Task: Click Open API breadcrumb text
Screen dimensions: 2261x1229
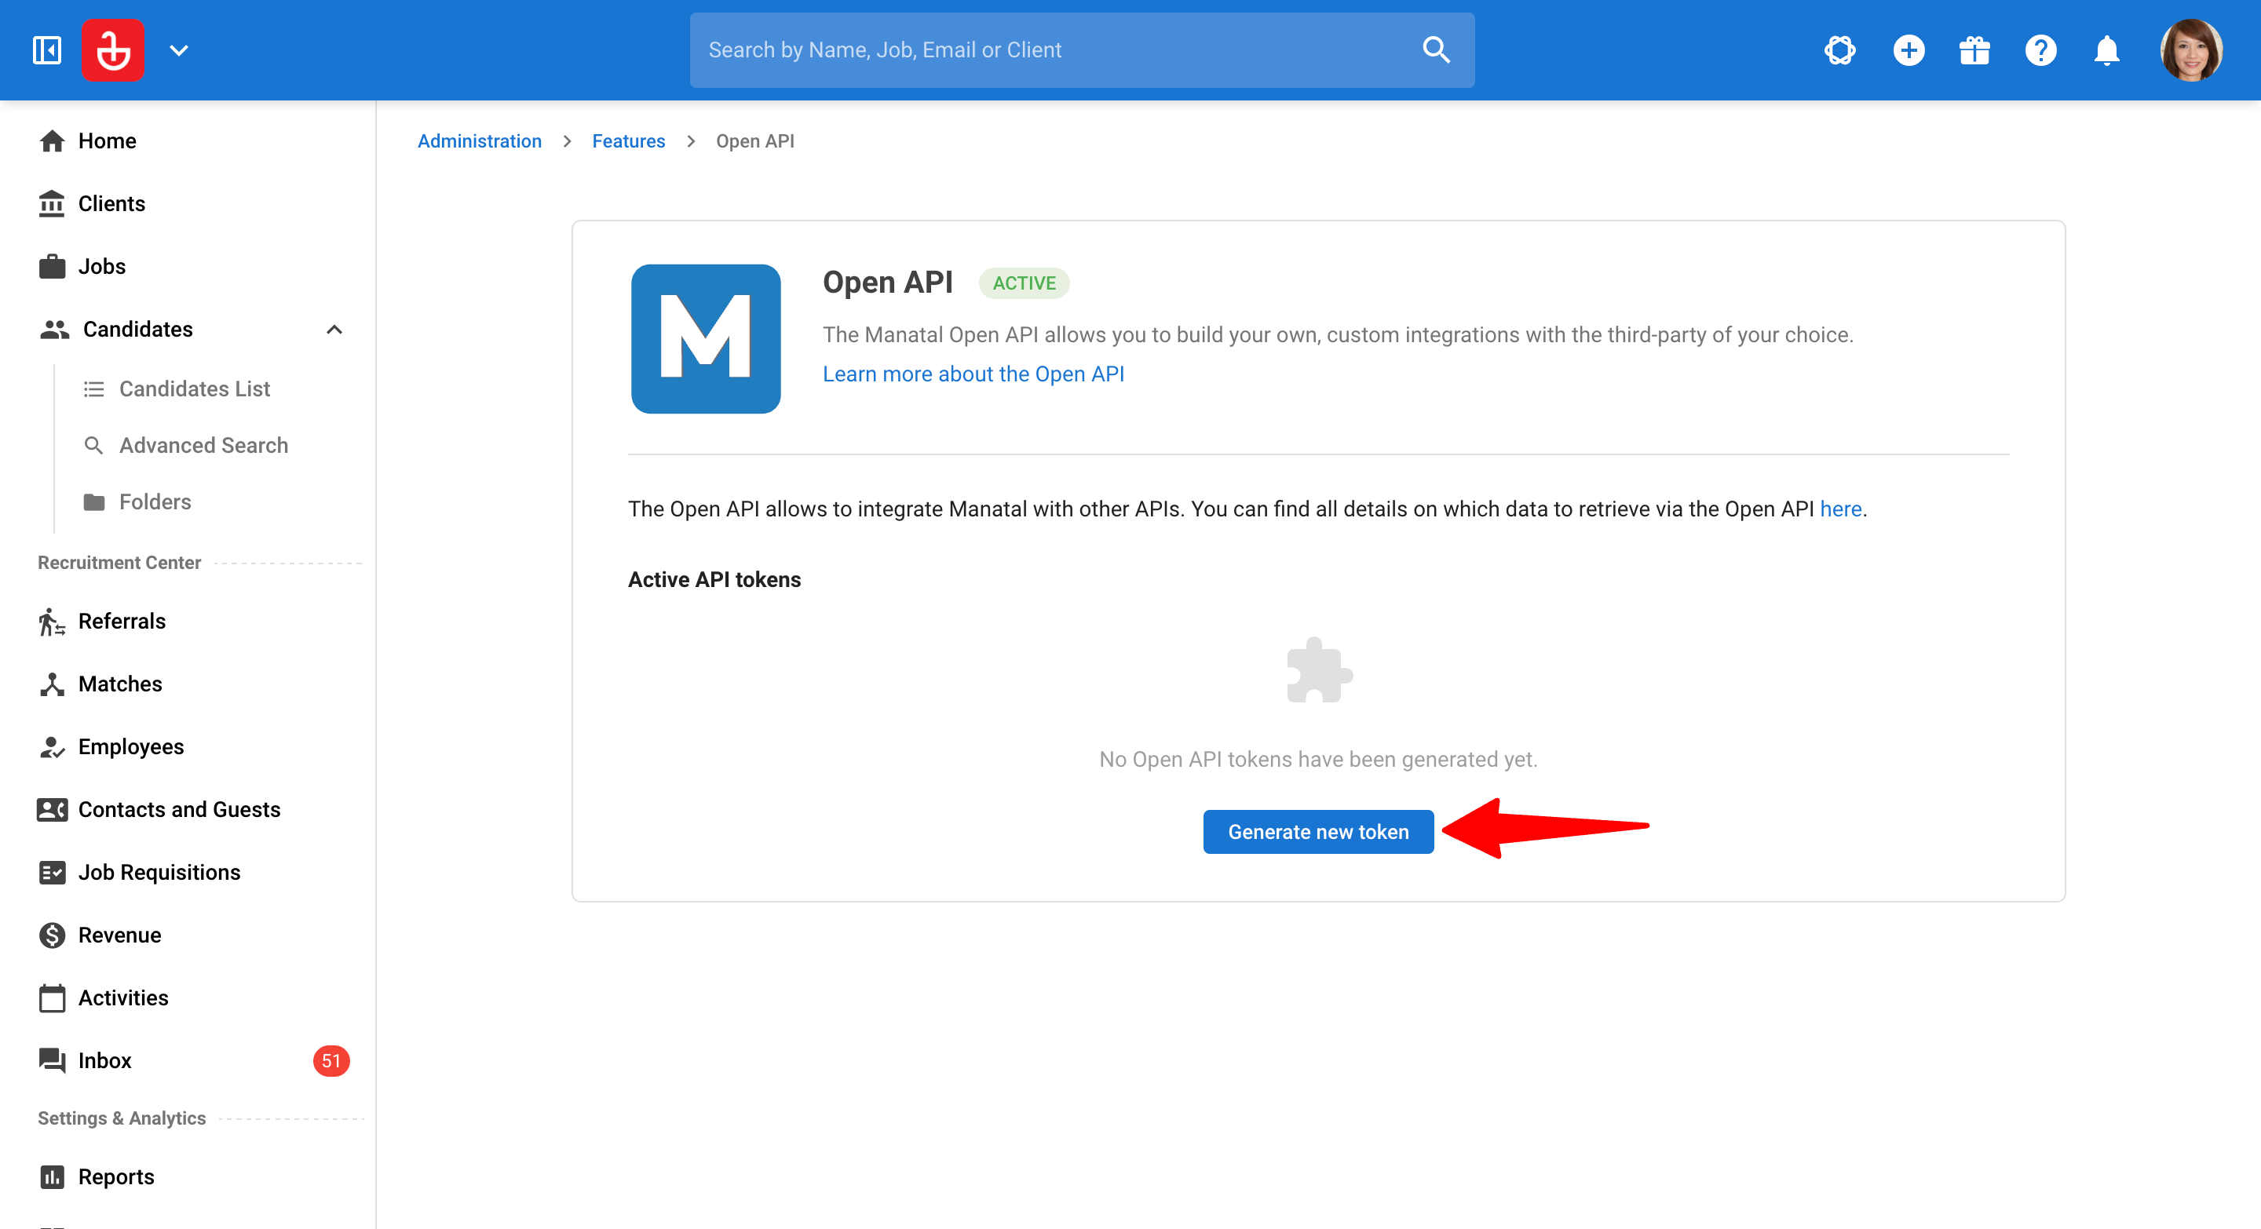Action: point(754,141)
